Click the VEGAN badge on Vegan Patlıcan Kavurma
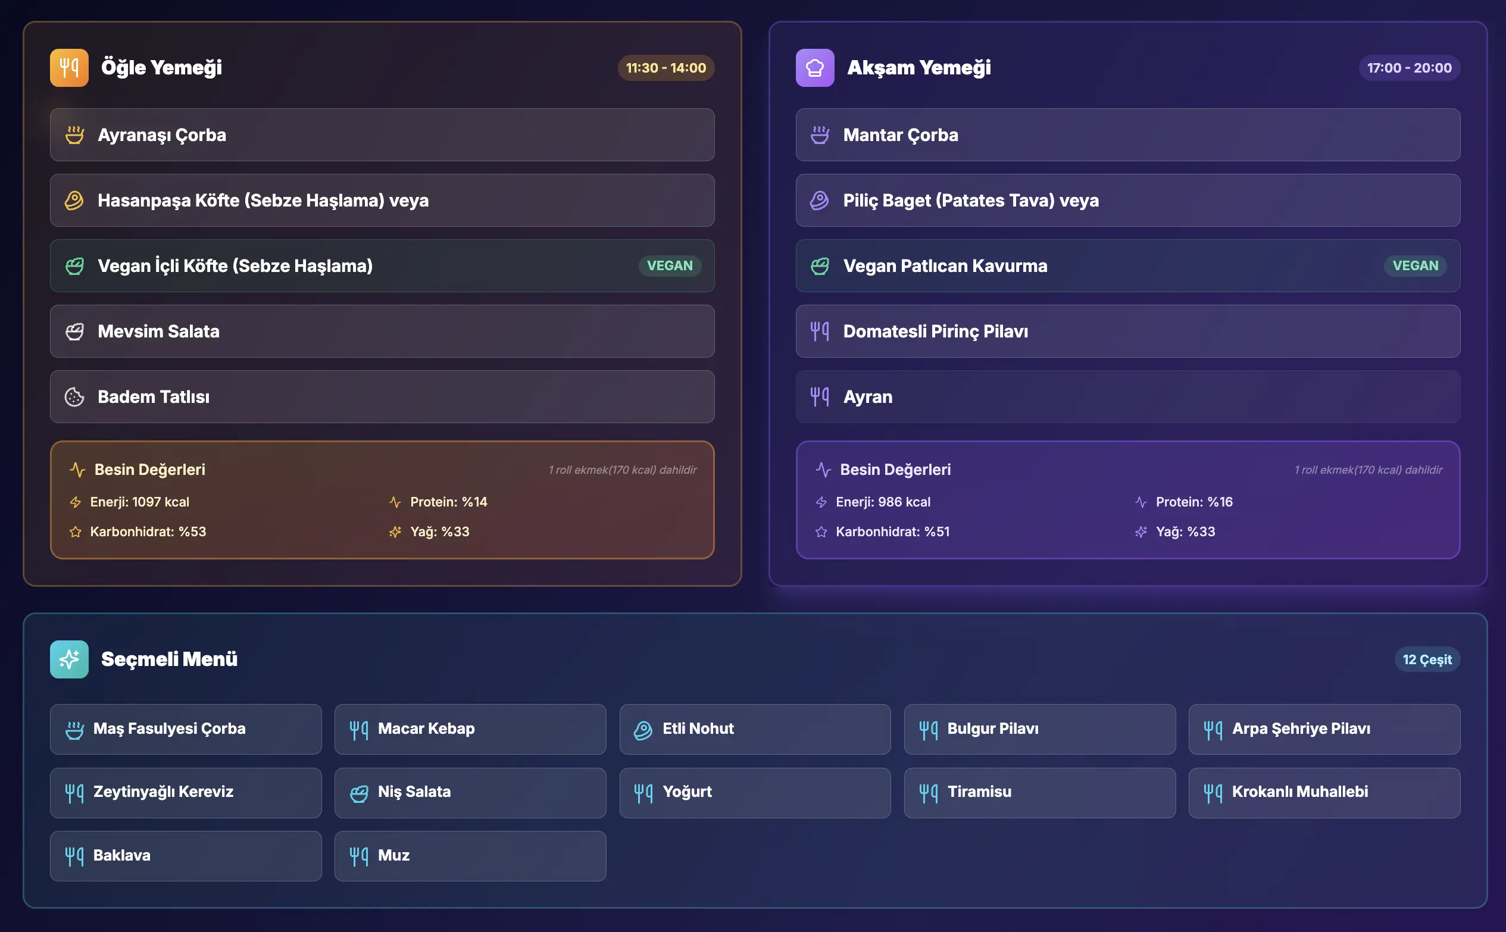This screenshot has width=1506, height=932. pyautogui.click(x=1415, y=265)
